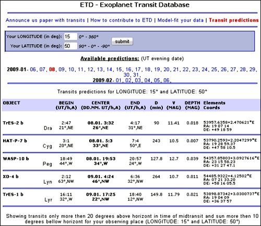261x226 pixels.
Task: Select 2009-02 date 05
Action: tap(157, 80)
